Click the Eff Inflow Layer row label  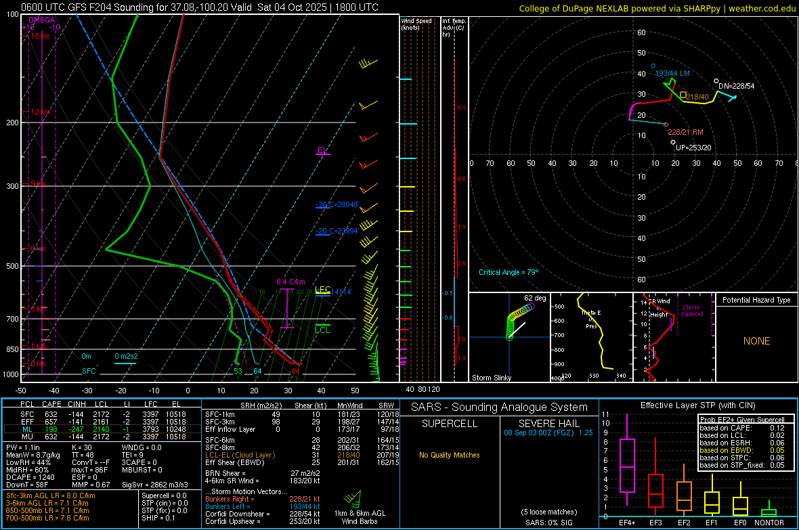pyautogui.click(x=230, y=429)
